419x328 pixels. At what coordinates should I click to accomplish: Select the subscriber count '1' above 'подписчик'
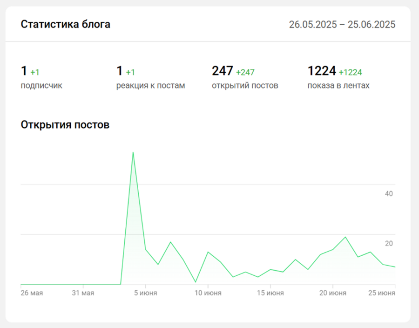coord(24,71)
